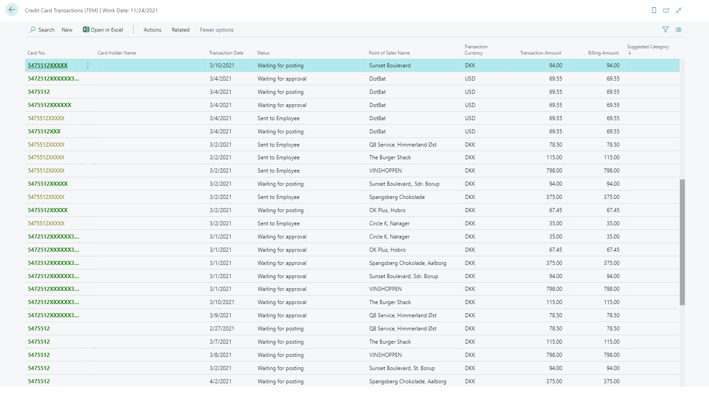The height and width of the screenshot is (396, 709).
Task: Click 'Sent to Employee' status for Spangsberg Chokolade
Action: click(278, 197)
